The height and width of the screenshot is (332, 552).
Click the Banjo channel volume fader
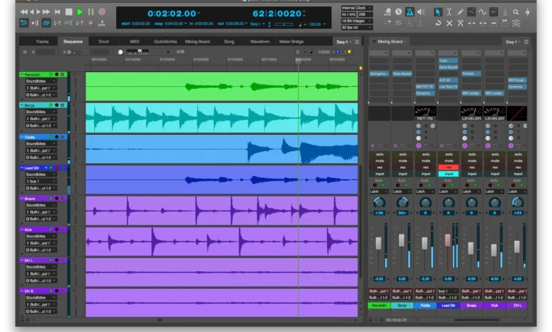click(x=401, y=240)
